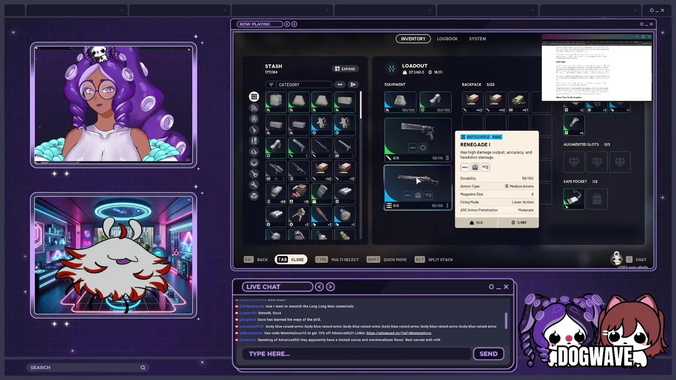Open the Category filter dropdown
676x380 pixels.
pyautogui.click(x=299, y=84)
